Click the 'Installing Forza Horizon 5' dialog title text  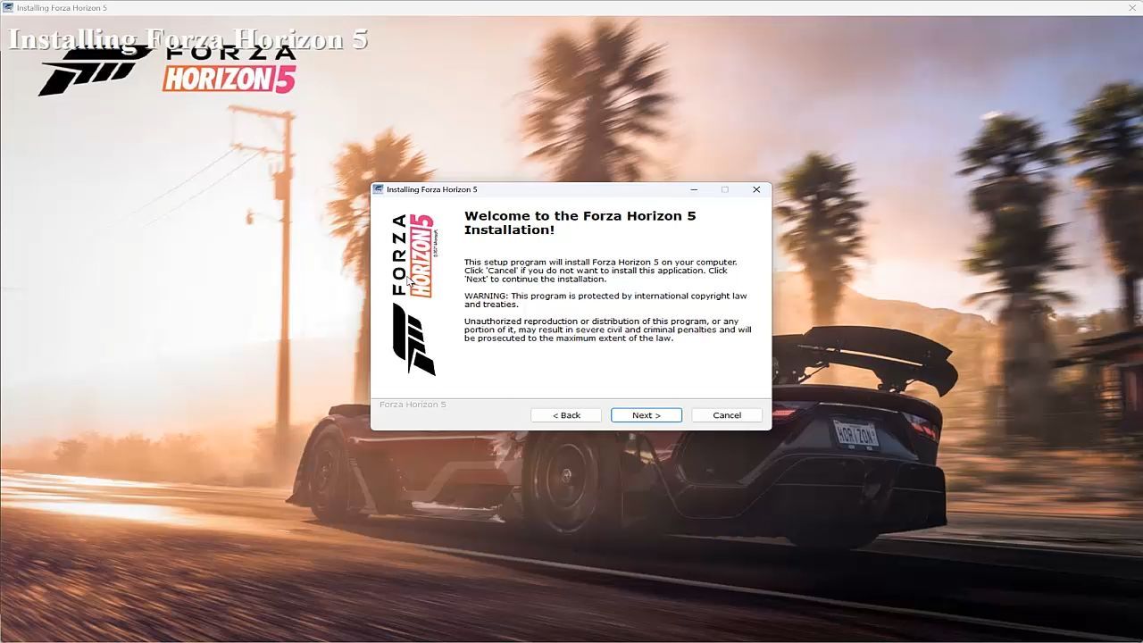(431, 189)
